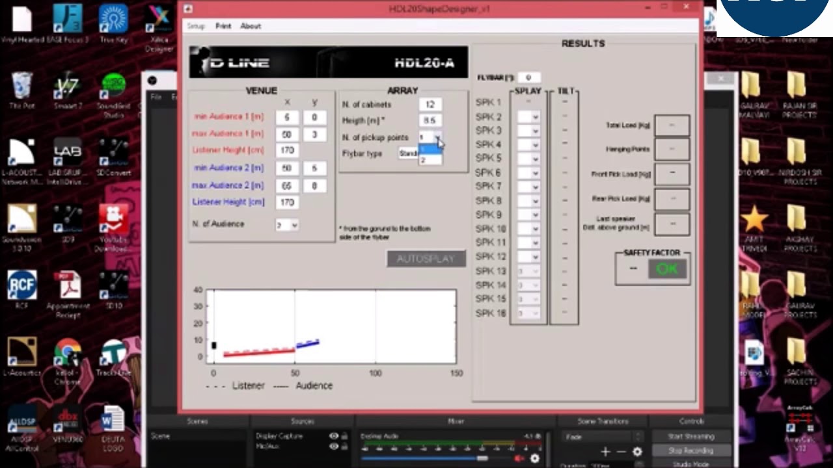Click Stop Recording in OBS
Screen dimensions: 833x468
point(691,450)
